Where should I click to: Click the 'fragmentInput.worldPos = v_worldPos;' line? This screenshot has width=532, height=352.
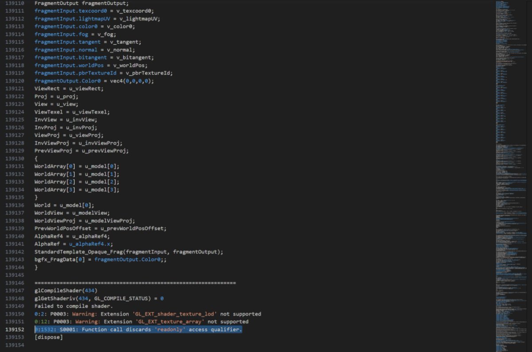pyautogui.click(x=91, y=65)
